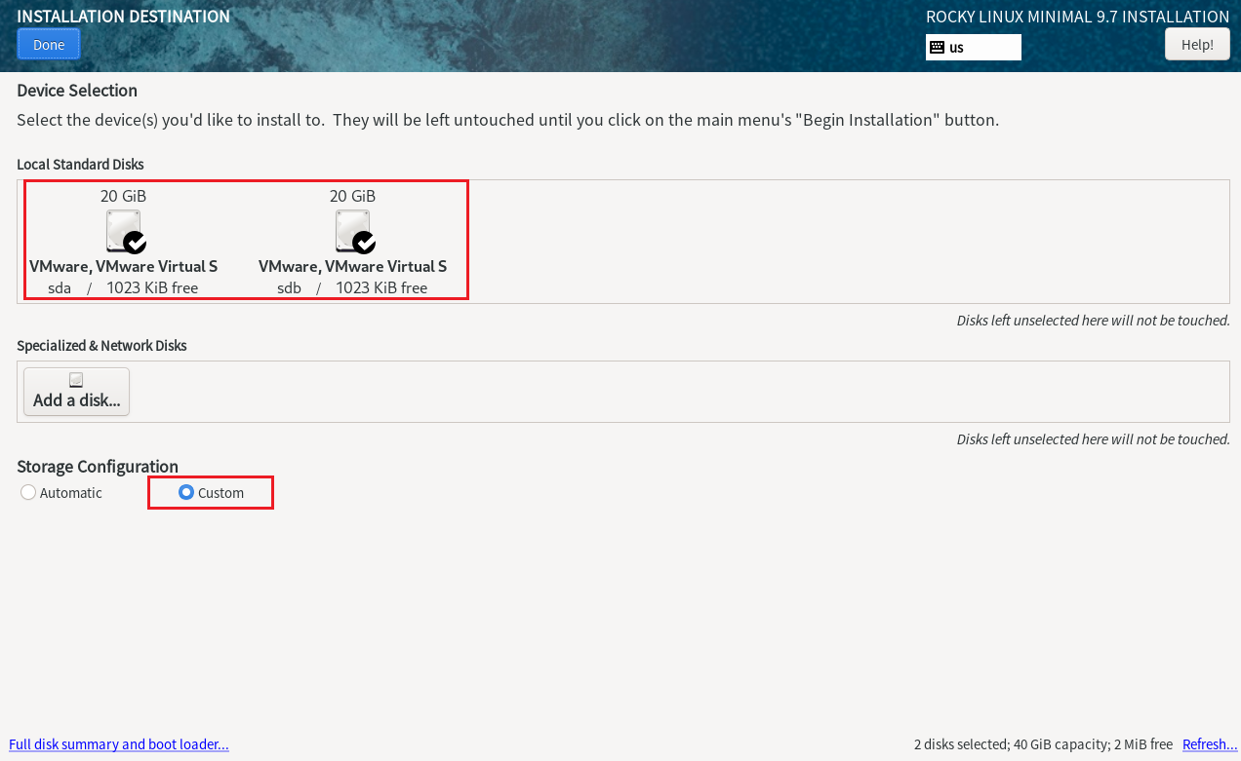Click the sda 'VMware Virtual S' disk name
The image size is (1241, 761).
point(123,266)
